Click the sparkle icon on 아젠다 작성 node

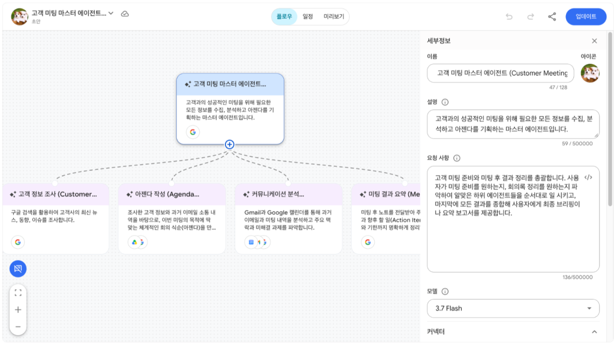point(130,194)
